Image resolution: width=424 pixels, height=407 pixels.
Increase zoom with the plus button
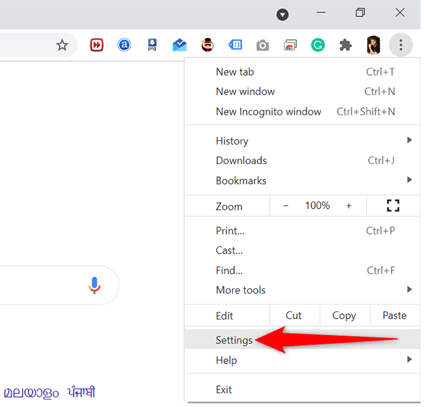pos(349,206)
